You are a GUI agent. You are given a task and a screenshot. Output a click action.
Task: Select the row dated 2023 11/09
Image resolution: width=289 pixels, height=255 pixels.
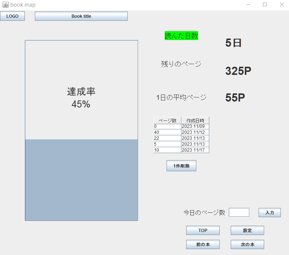(x=181, y=126)
